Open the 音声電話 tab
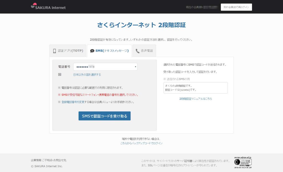Image resolution: width=283 pixels, height=172 pixels. 144,51
